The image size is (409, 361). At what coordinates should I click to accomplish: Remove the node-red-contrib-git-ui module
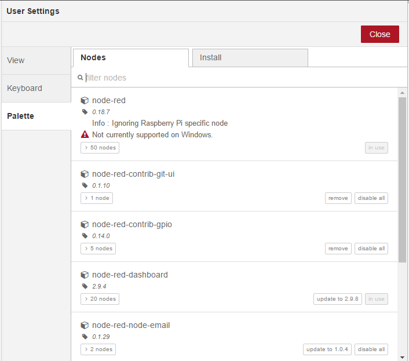(338, 198)
